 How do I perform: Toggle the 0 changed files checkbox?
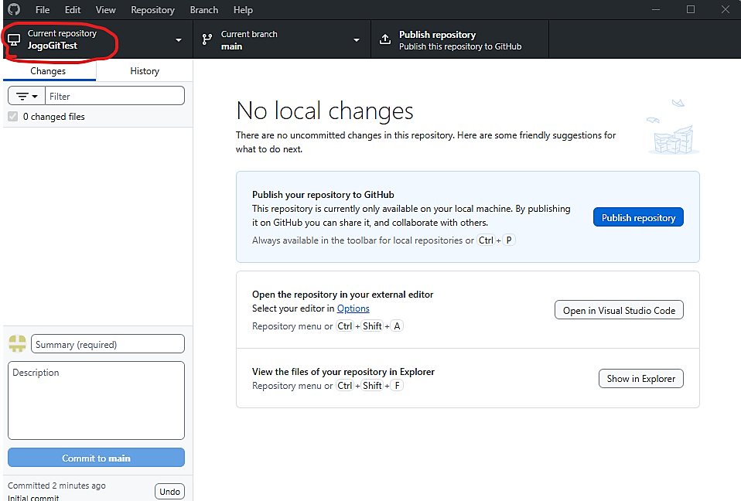click(x=12, y=117)
